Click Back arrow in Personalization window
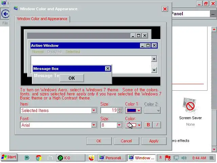Image resolution: width=217 pixels, height=163 pixels. click(5, 14)
